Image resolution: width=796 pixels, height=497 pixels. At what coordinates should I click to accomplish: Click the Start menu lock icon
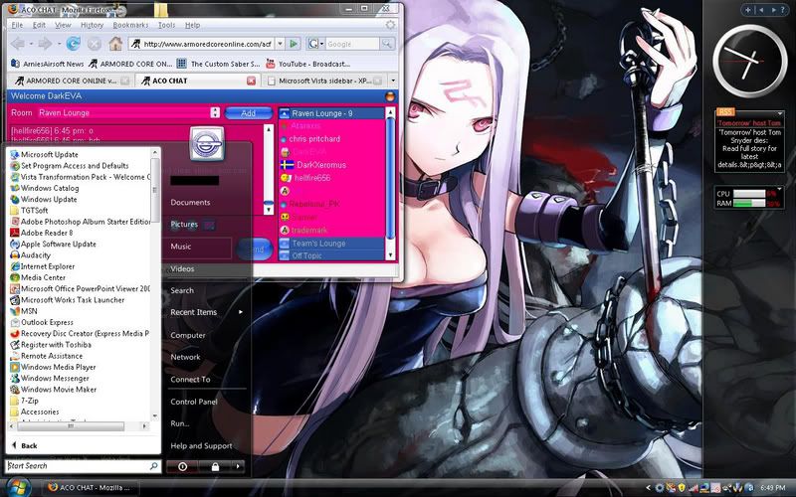click(x=215, y=465)
